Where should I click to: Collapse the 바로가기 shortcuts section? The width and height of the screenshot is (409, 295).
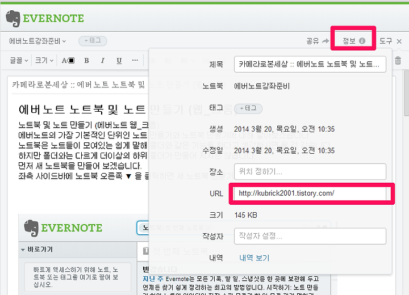[x=23, y=250]
